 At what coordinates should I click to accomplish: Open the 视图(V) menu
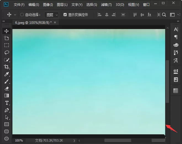click(x=133, y=5)
